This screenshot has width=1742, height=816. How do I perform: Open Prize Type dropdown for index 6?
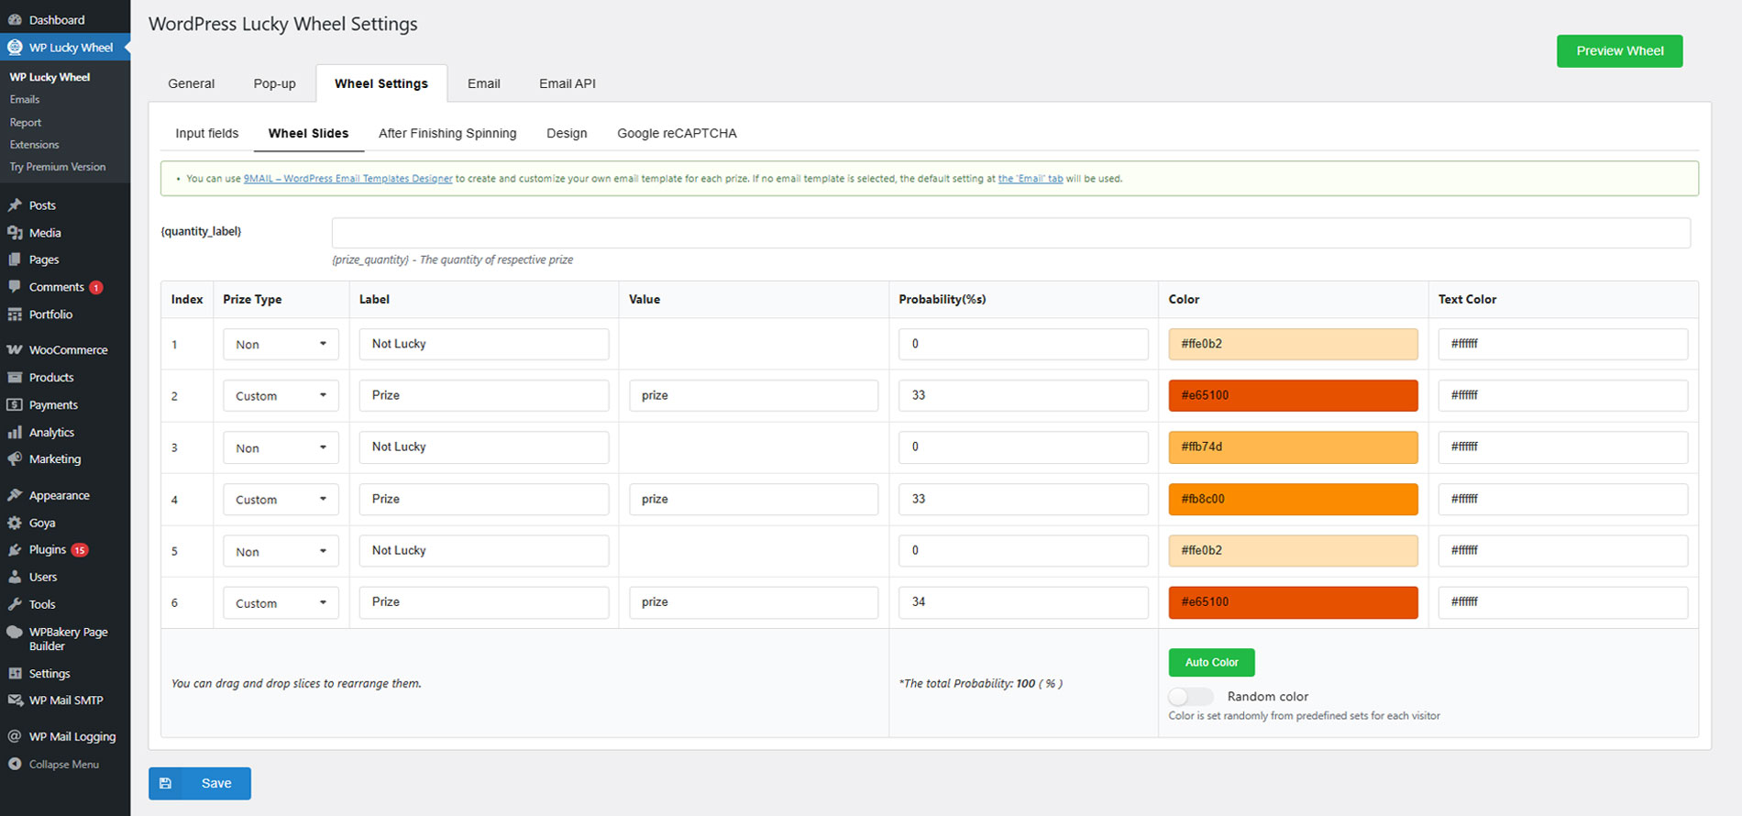click(281, 602)
